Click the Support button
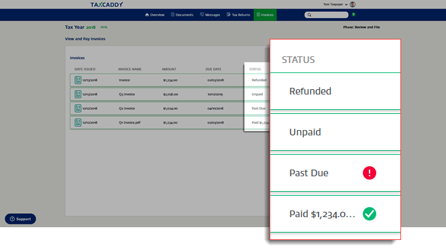The height and width of the screenshot is (250, 446). tap(21, 219)
